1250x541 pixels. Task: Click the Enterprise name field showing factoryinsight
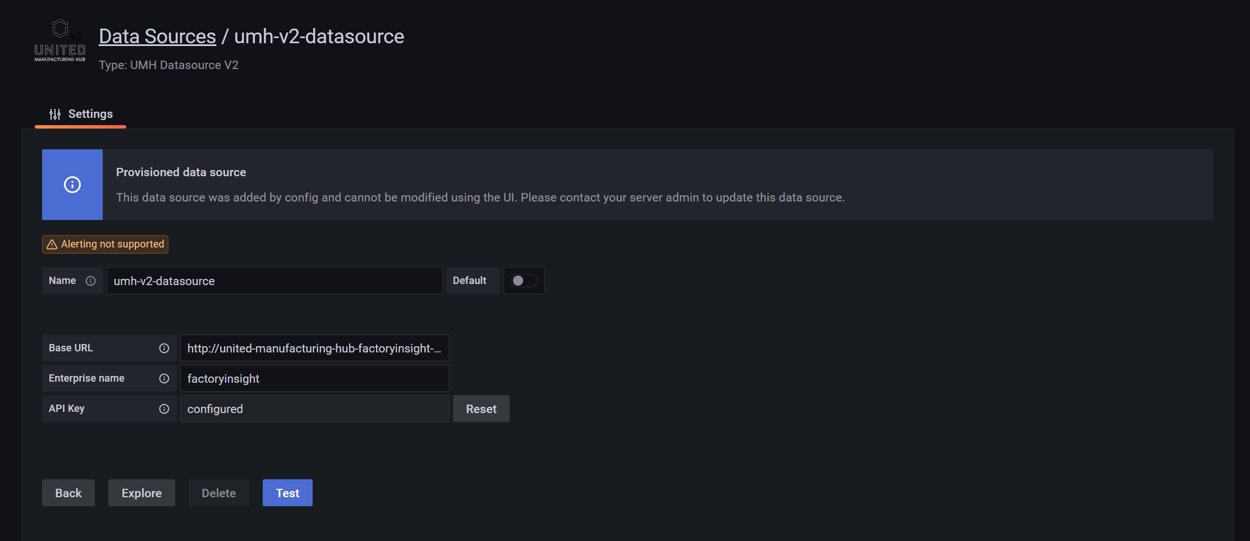[314, 378]
